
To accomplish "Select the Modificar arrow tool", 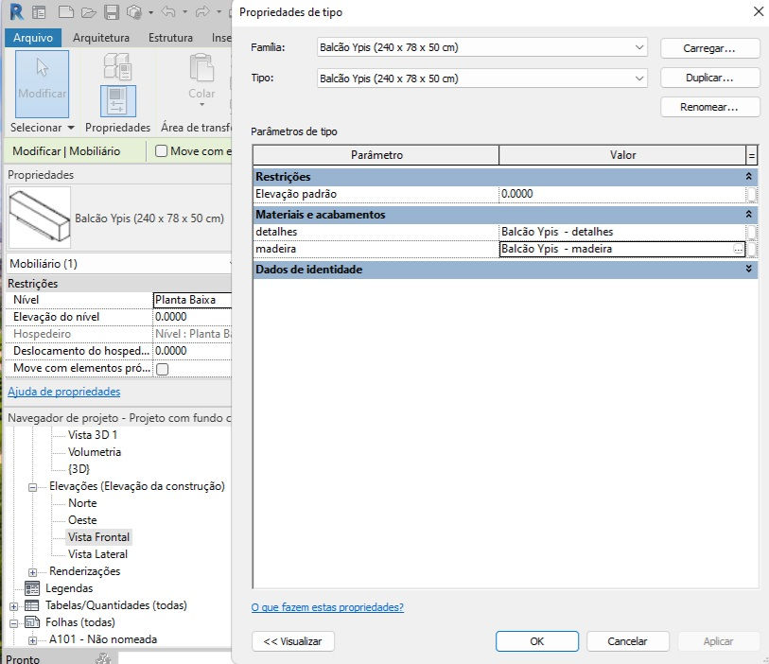I will (43, 84).
